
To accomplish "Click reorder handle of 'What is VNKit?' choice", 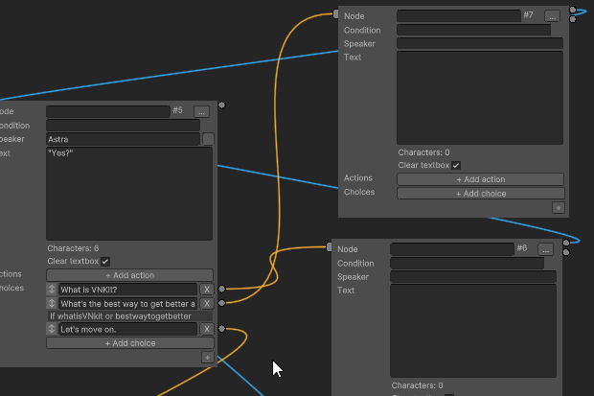I will click(x=52, y=289).
